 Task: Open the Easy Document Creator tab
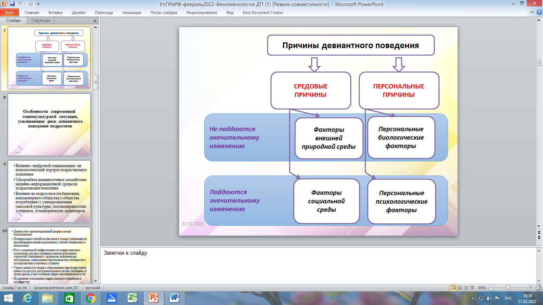point(263,13)
